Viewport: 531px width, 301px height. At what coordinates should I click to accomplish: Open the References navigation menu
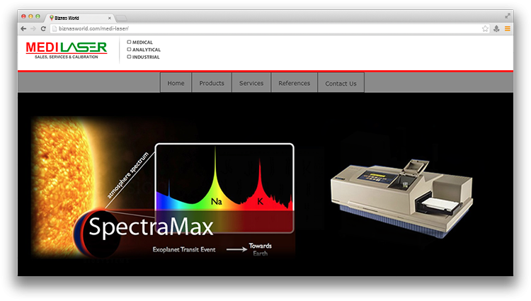click(294, 83)
